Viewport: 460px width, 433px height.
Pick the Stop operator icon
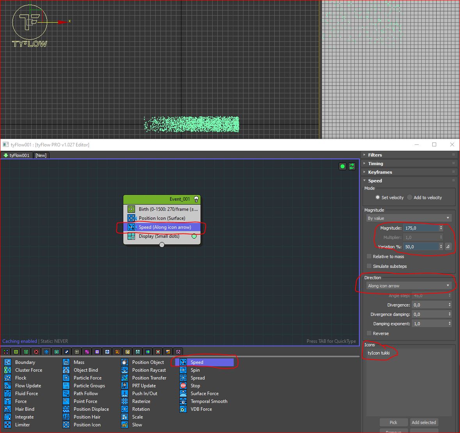(183, 386)
